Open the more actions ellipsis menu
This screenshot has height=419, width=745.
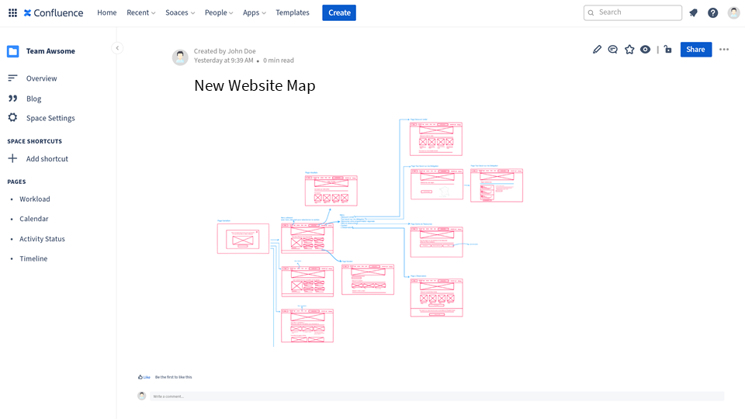[724, 50]
